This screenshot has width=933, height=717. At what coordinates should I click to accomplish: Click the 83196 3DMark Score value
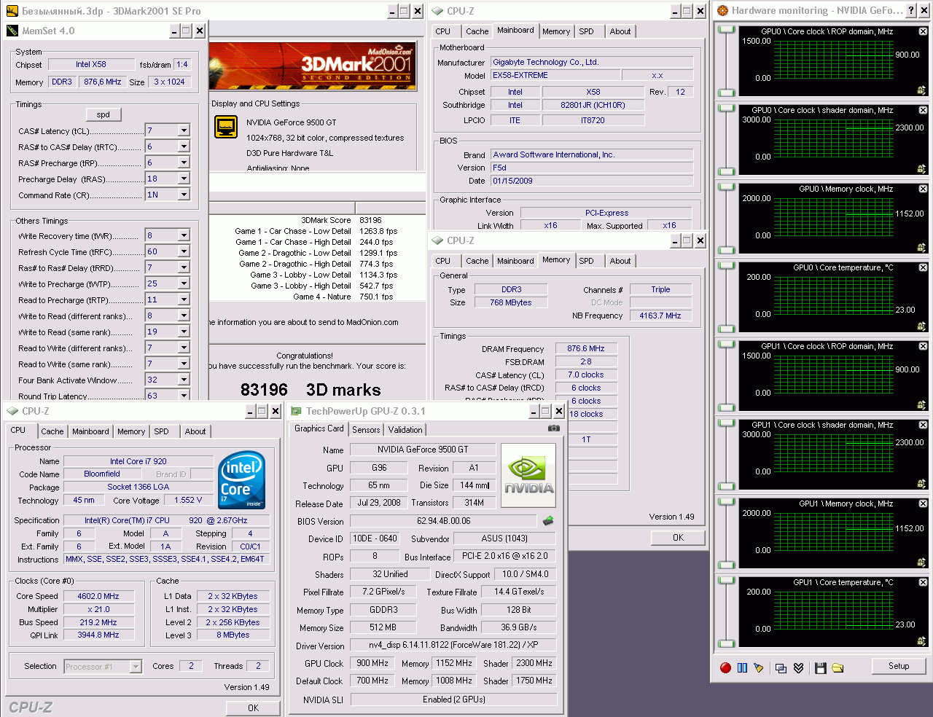click(x=370, y=220)
